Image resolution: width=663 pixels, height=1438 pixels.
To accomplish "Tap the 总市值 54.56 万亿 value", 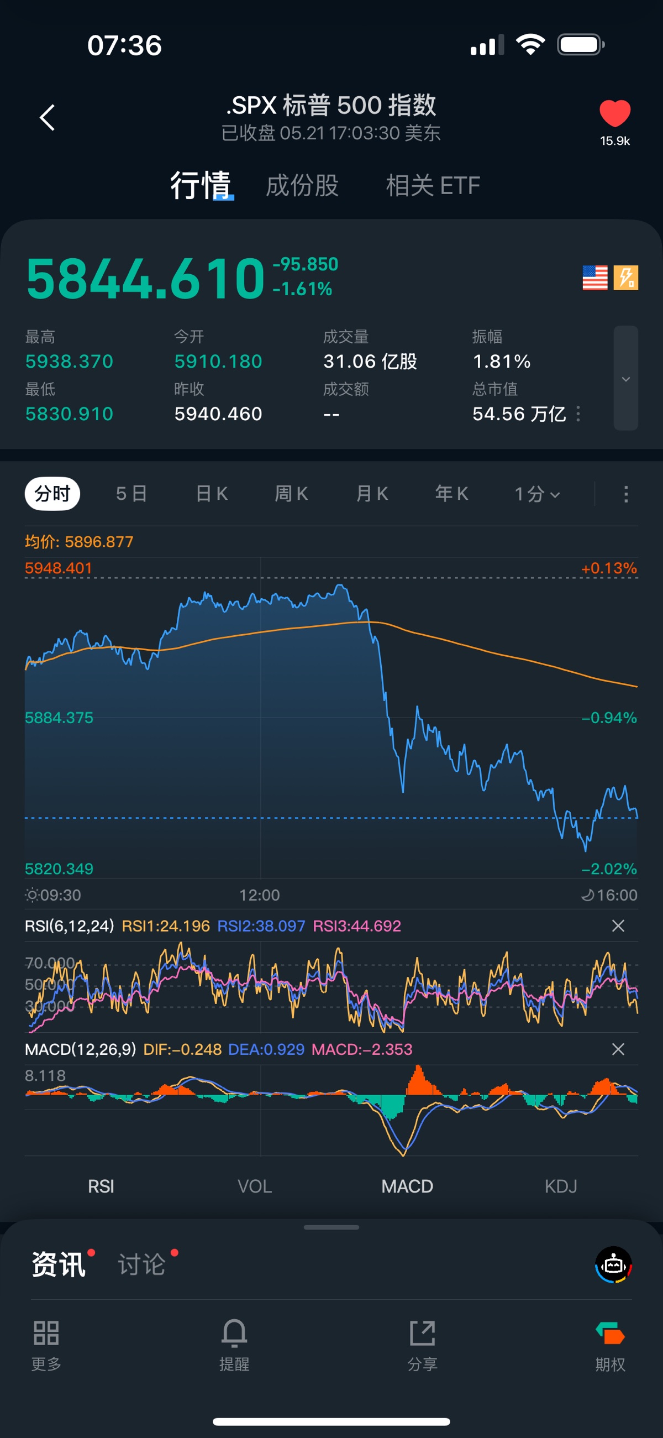I will [519, 414].
